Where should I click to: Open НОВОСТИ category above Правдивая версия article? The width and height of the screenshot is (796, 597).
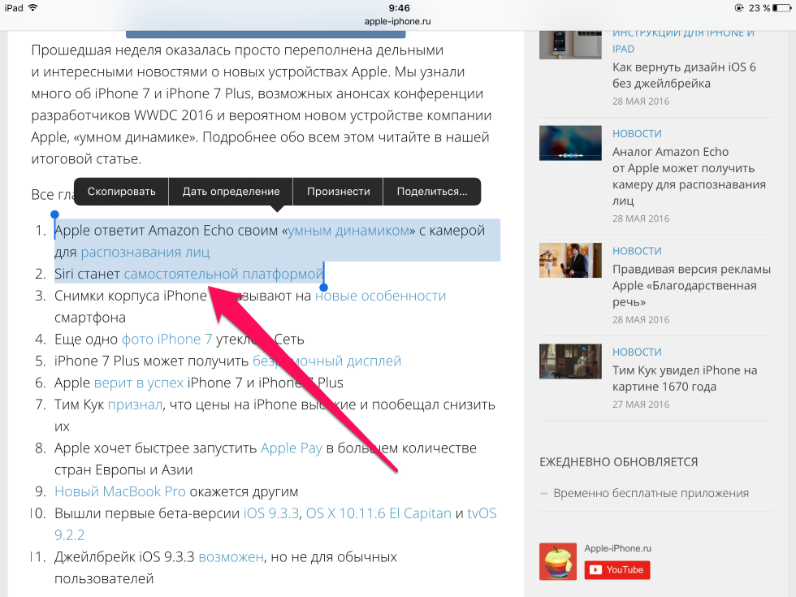(637, 251)
